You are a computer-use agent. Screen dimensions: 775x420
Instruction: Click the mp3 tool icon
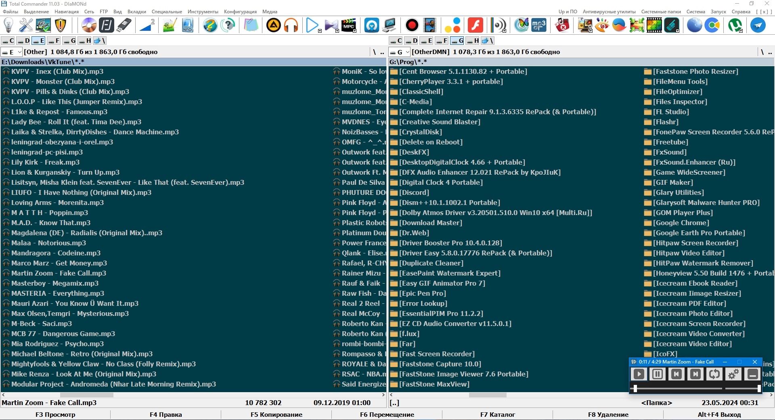click(x=539, y=25)
